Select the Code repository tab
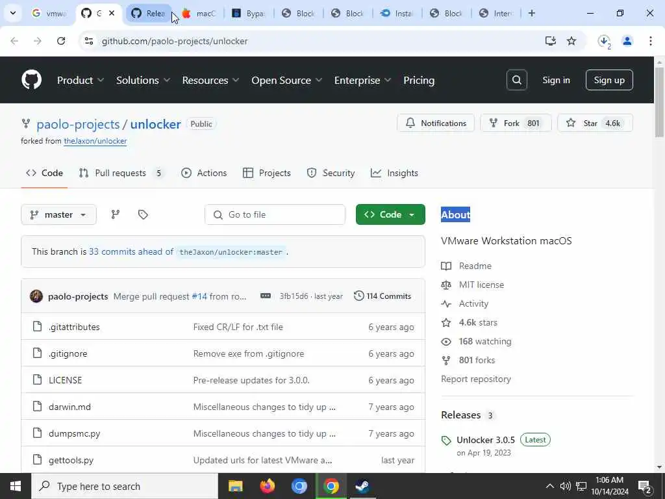Image resolution: width=665 pixels, height=499 pixels. (x=44, y=173)
